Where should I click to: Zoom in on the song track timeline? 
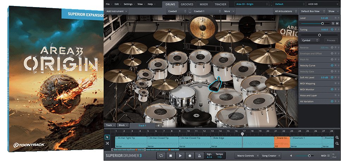[x=337, y=137]
